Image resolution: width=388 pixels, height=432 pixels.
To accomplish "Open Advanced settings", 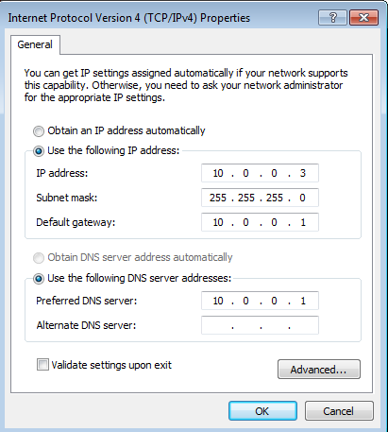I will click(319, 369).
